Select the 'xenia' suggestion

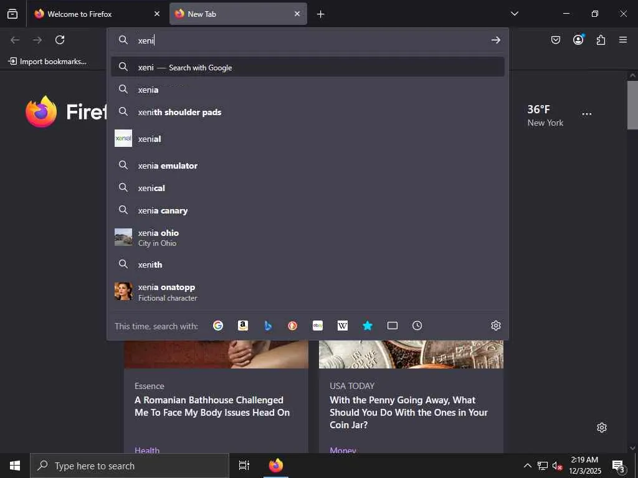[308, 90]
